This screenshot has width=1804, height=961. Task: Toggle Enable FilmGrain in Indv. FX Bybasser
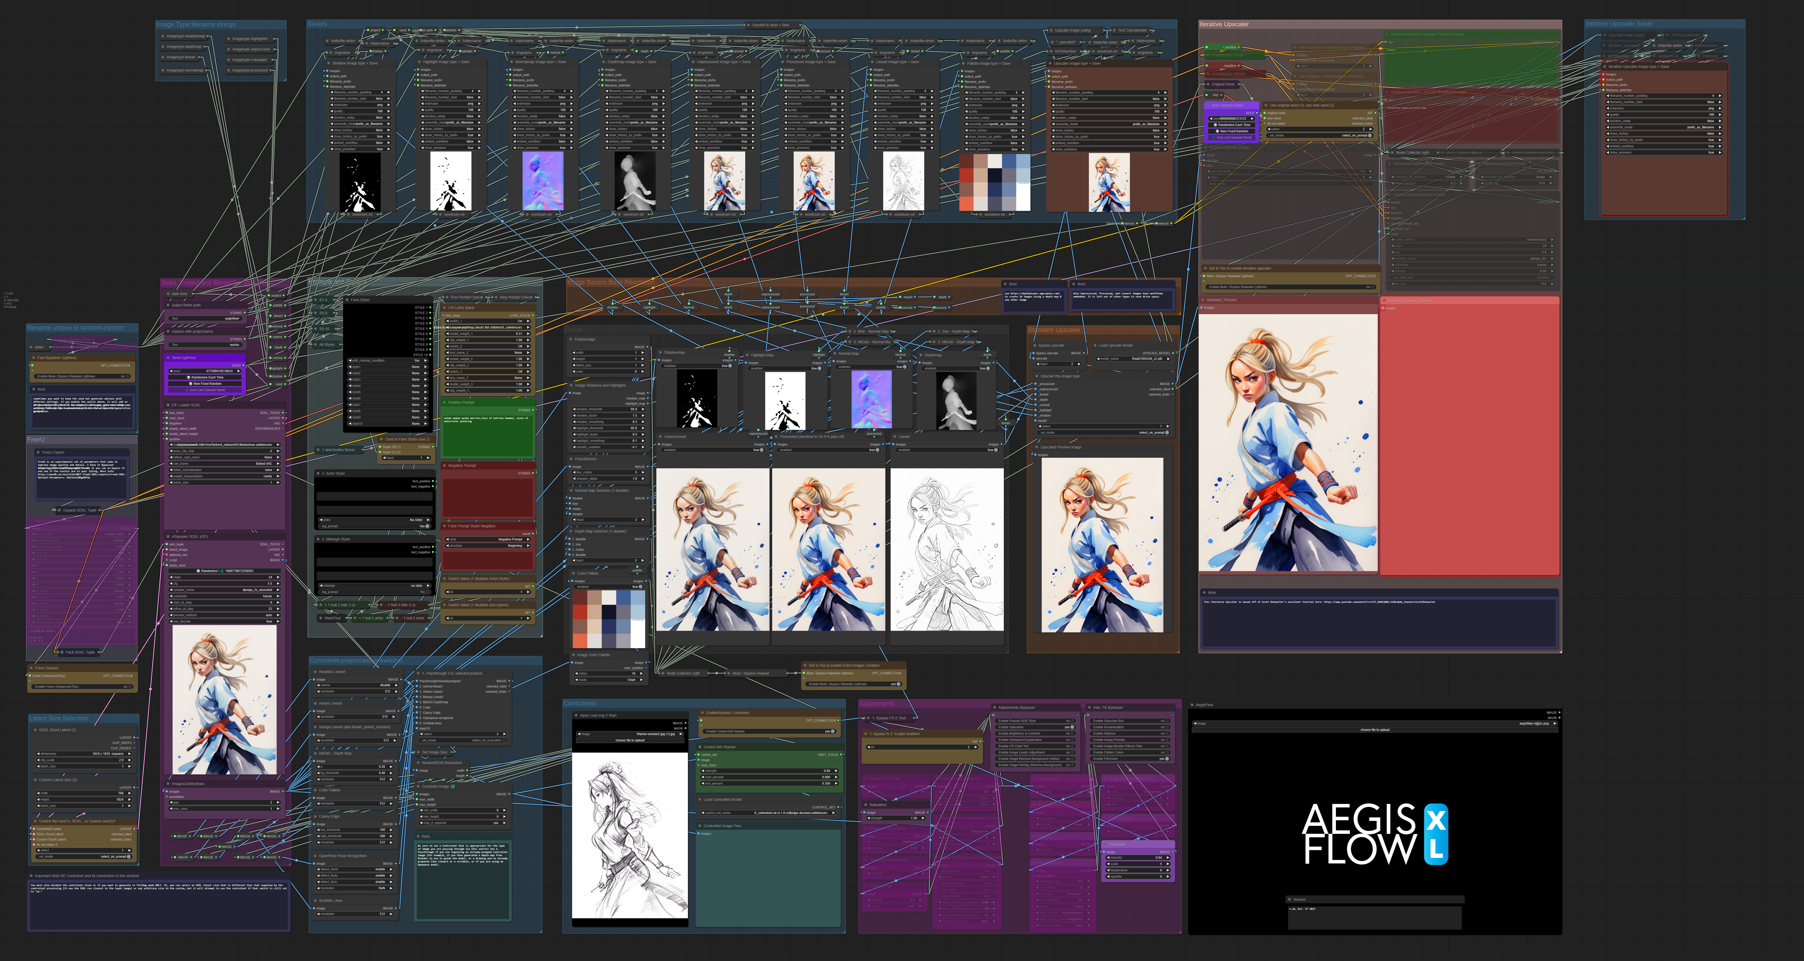[1130, 759]
